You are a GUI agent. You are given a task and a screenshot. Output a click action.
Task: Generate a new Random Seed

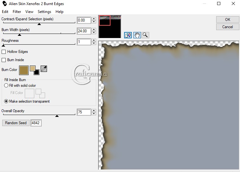click(16, 123)
